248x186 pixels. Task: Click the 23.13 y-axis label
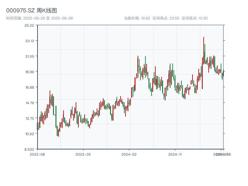tap(30, 41)
